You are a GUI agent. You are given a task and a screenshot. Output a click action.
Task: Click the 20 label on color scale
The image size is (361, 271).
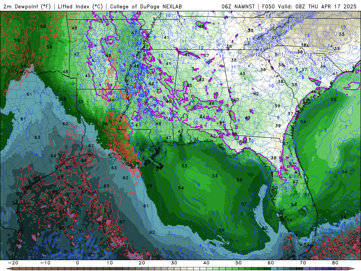pyautogui.click(x=142, y=263)
